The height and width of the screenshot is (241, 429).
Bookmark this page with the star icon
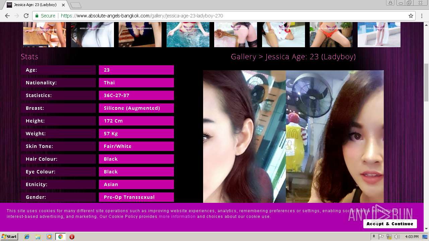point(411,16)
